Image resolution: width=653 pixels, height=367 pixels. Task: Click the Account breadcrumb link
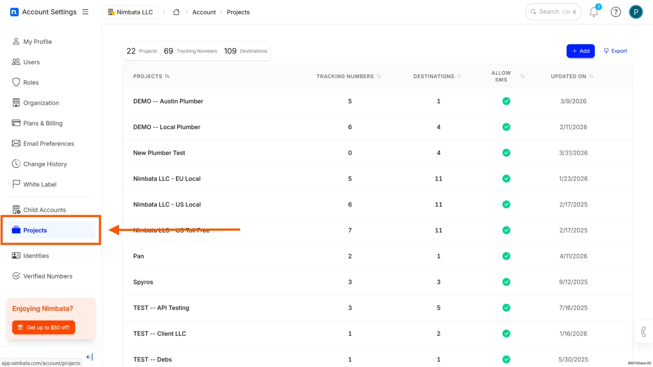pyautogui.click(x=204, y=12)
